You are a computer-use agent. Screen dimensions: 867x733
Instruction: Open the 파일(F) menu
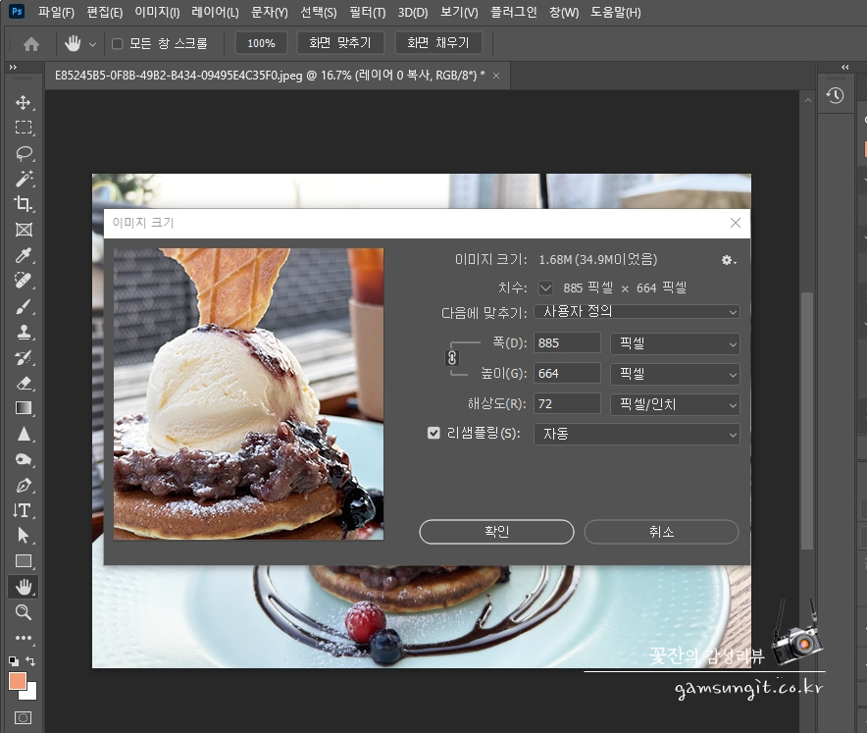pos(56,12)
